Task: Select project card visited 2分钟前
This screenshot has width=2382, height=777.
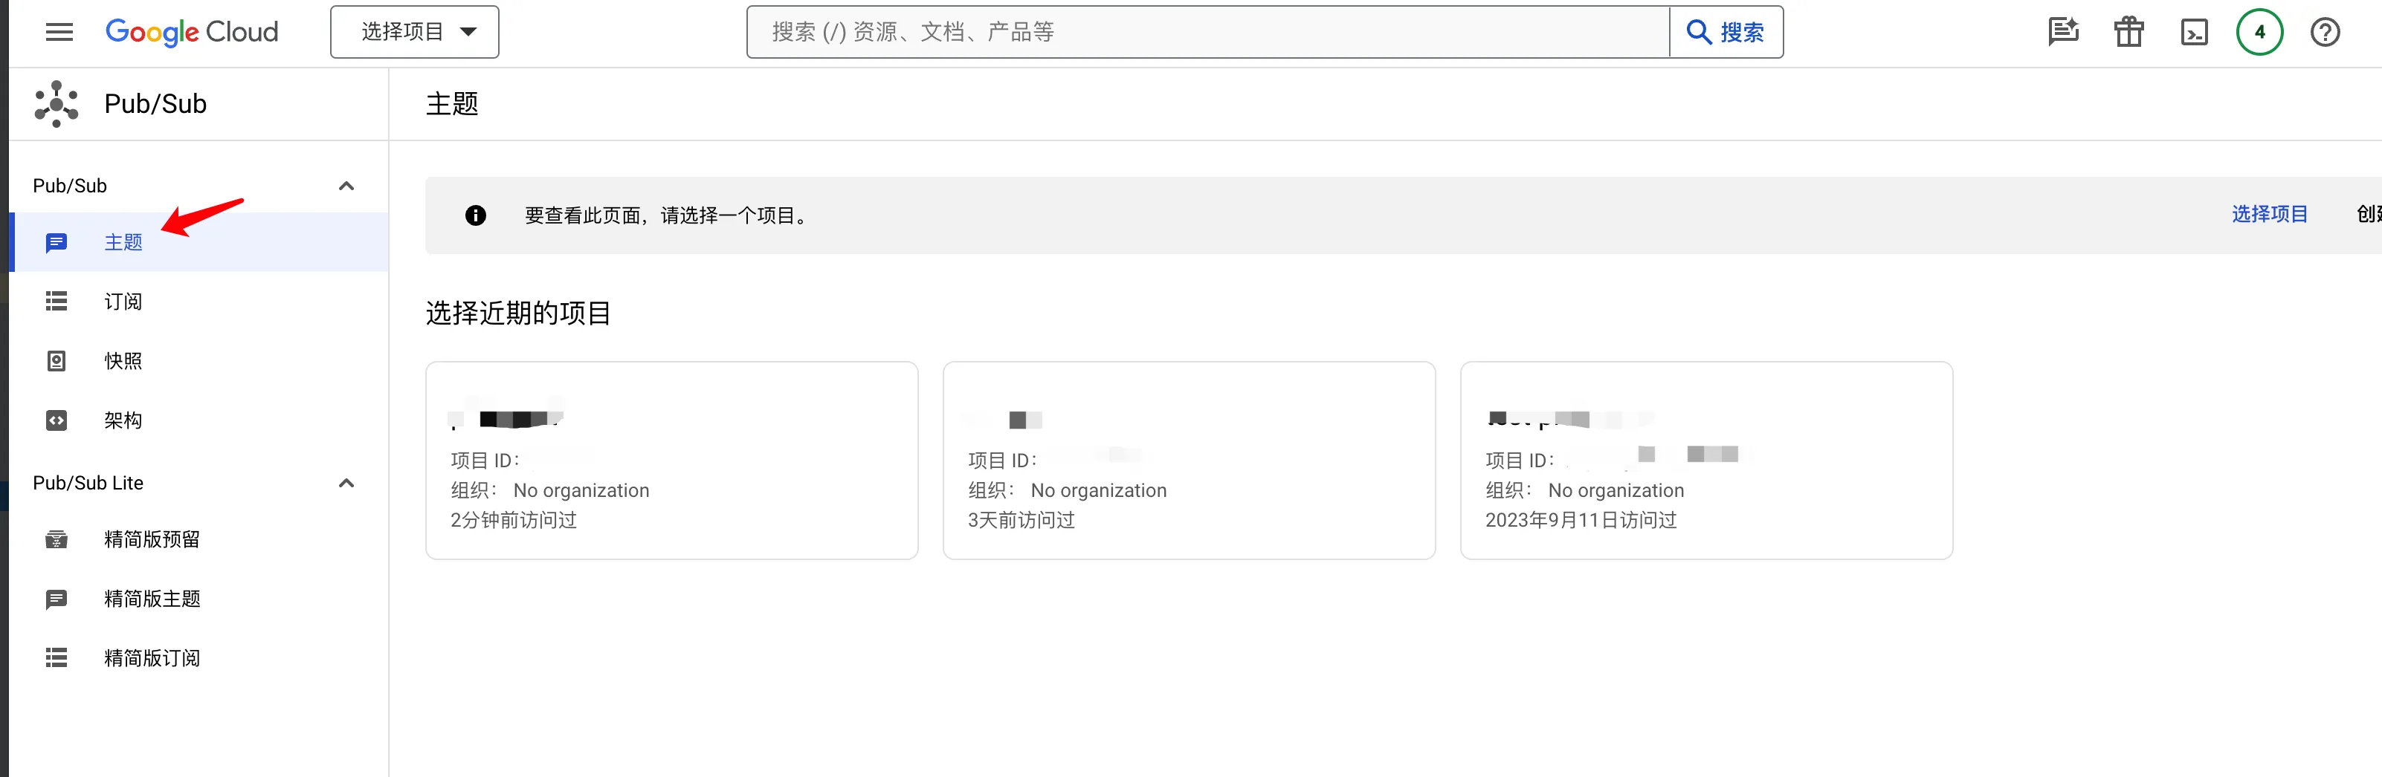Action: coord(671,460)
